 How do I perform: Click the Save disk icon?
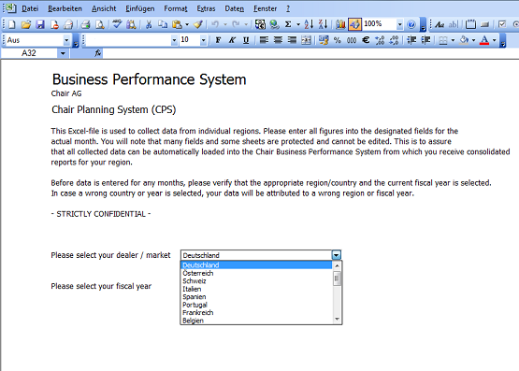click(40, 24)
